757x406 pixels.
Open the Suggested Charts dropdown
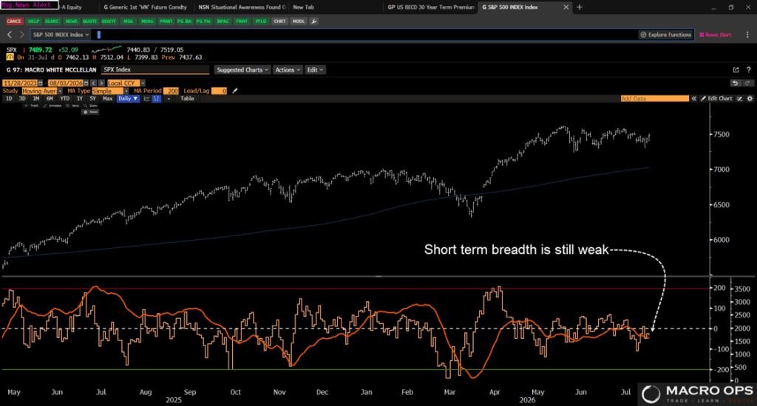click(242, 70)
